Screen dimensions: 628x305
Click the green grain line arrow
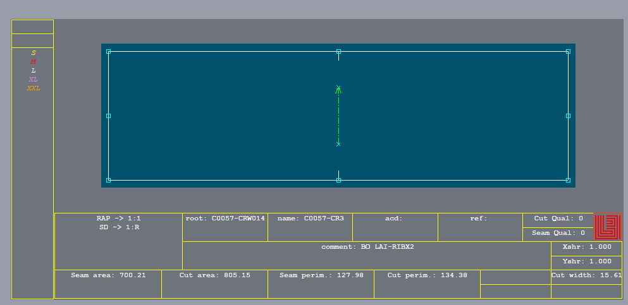coord(338,90)
